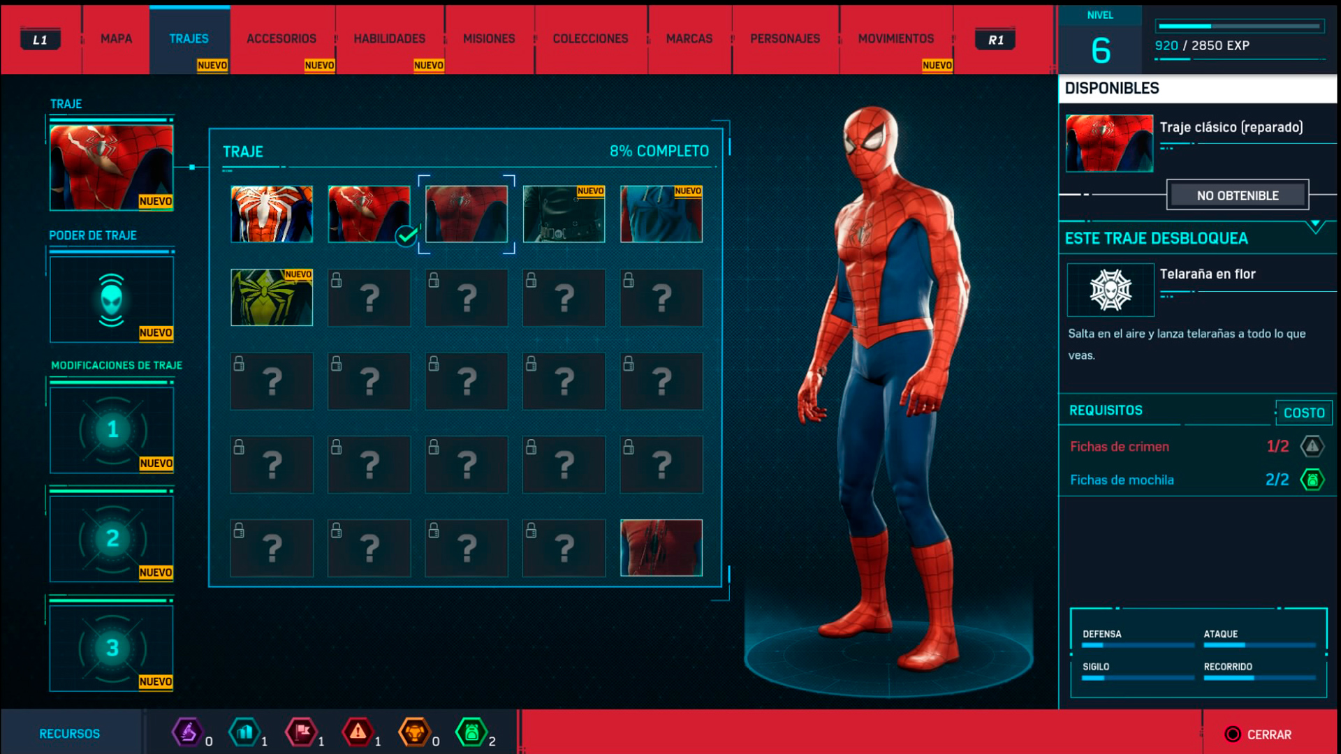Select the blue Scarlet Spider suit thumbnail
The width and height of the screenshot is (1341, 754).
click(661, 214)
